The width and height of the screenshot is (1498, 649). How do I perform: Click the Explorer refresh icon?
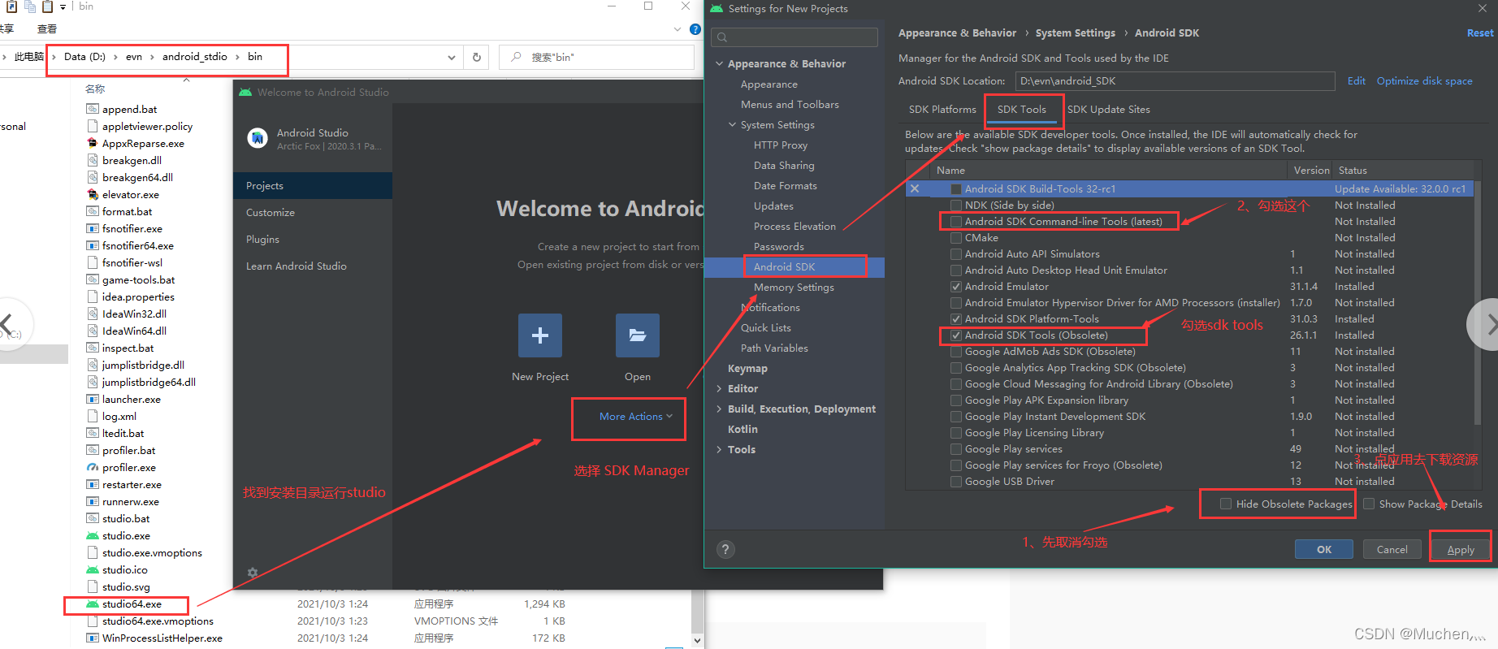coord(477,57)
